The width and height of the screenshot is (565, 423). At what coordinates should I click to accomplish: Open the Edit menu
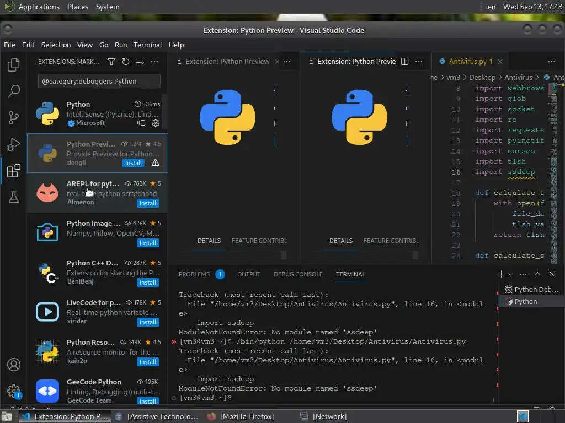(28, 45)
